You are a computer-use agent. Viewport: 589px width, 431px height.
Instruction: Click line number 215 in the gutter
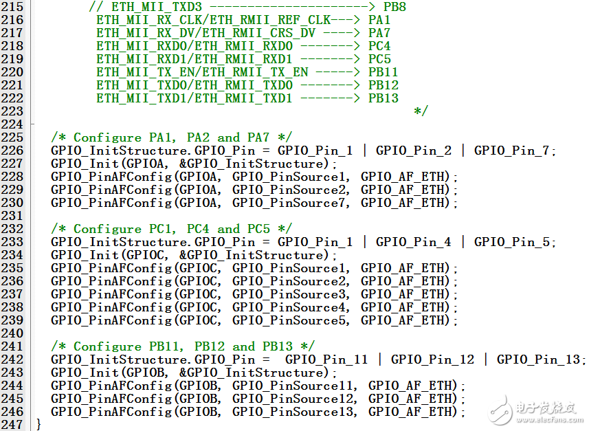12,7
